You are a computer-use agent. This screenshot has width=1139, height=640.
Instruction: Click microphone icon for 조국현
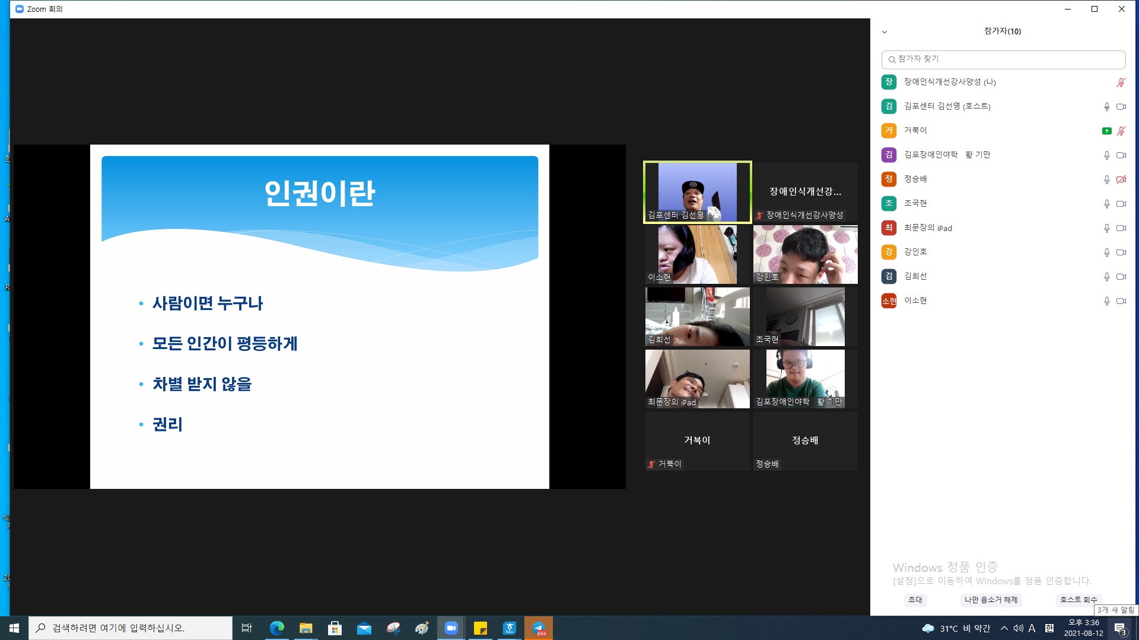[x=1106, y=204]
